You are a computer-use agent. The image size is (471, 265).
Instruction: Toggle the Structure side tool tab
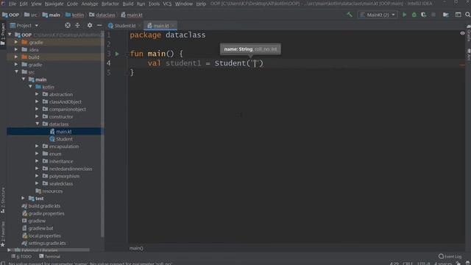[x=3, y=200]
